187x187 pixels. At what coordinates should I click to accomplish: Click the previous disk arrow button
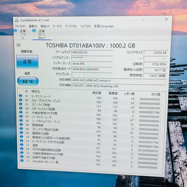click(x=18, y=45)
